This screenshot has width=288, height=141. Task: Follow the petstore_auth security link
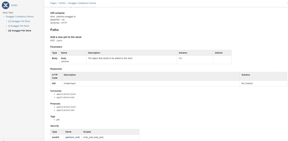73,137
